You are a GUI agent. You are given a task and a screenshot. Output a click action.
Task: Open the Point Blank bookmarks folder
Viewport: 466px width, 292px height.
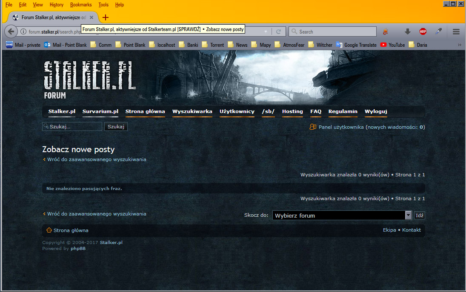[x=131, y=45]
